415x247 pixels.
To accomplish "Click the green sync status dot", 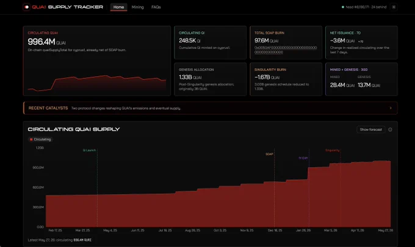I will [343, 7].
